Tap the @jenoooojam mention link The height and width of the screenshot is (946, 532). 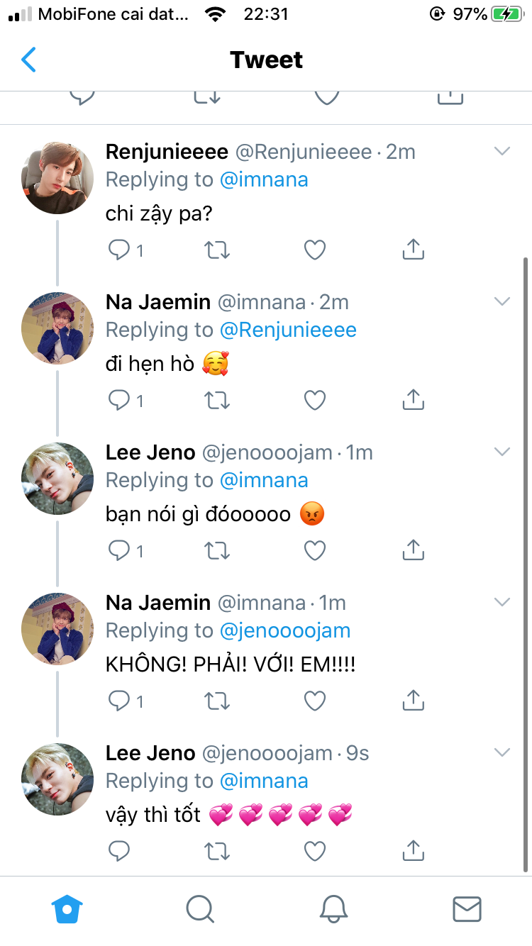click(x=285, y=630)
